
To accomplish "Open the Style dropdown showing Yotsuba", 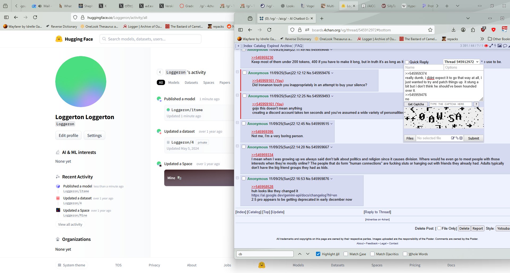I will (x=503, y=228).
